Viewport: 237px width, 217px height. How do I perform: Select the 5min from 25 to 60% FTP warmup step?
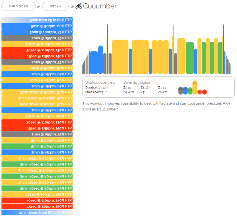(x=37, y=20)
